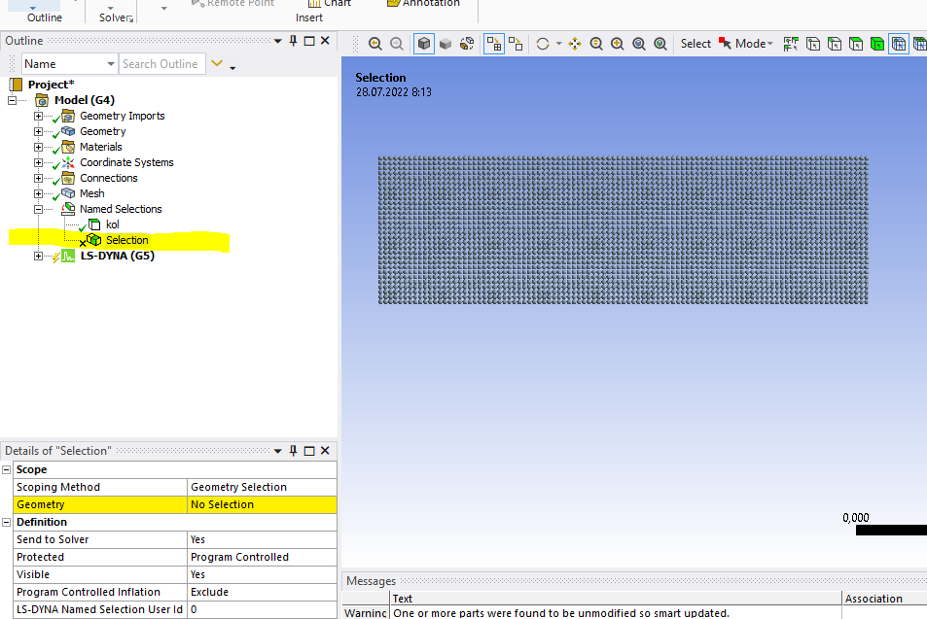Select the Named Selections icon
The width and height of the screenshot is (927, 619).
[x=69, y=209]
